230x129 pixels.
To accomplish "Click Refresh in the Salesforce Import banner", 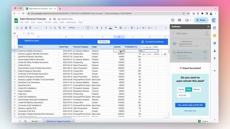I will (103, 42).
